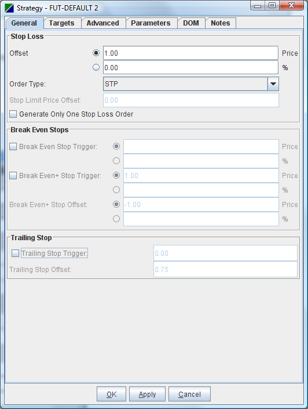Close the Strategy window with X
This screenshot has width=308, height=409.
291,6
